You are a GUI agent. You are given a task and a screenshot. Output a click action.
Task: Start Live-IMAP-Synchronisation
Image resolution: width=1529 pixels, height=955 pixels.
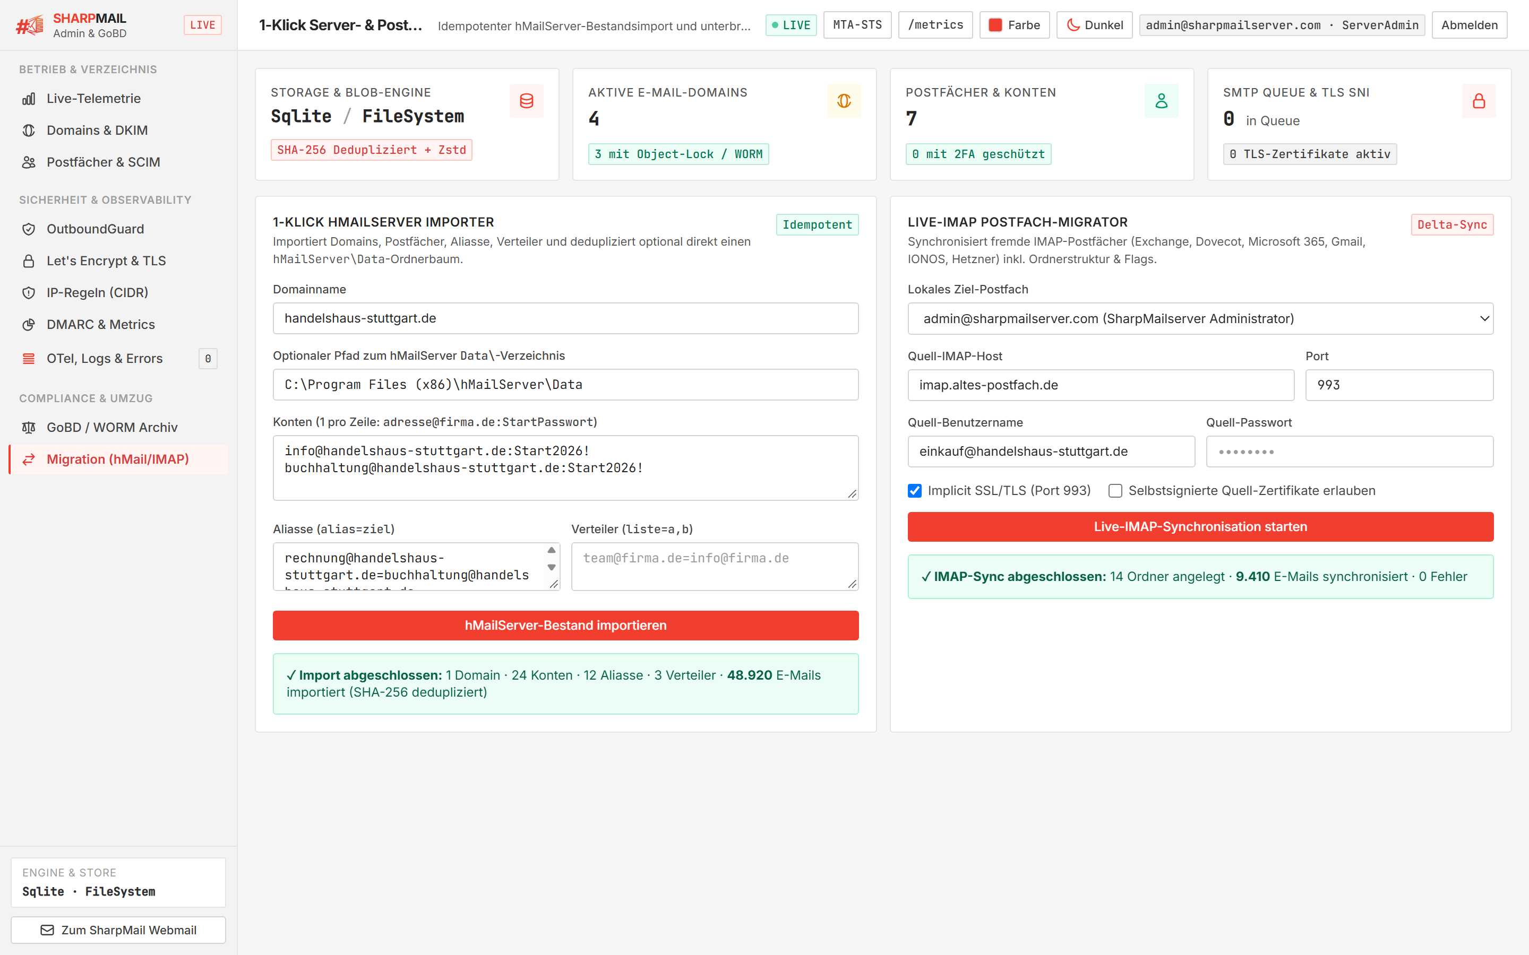(x=1200, y=527)
